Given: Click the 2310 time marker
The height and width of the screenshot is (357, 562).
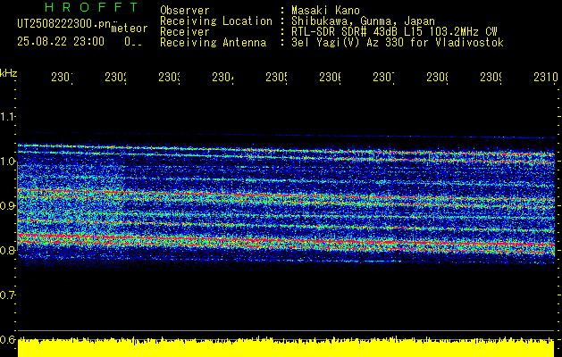Looking at the screenshot, I should (x=546, y=78).
